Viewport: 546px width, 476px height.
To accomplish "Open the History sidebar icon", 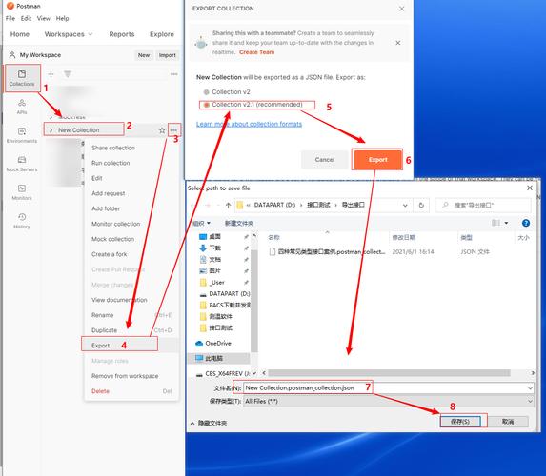I will click(x=22, y=221).
